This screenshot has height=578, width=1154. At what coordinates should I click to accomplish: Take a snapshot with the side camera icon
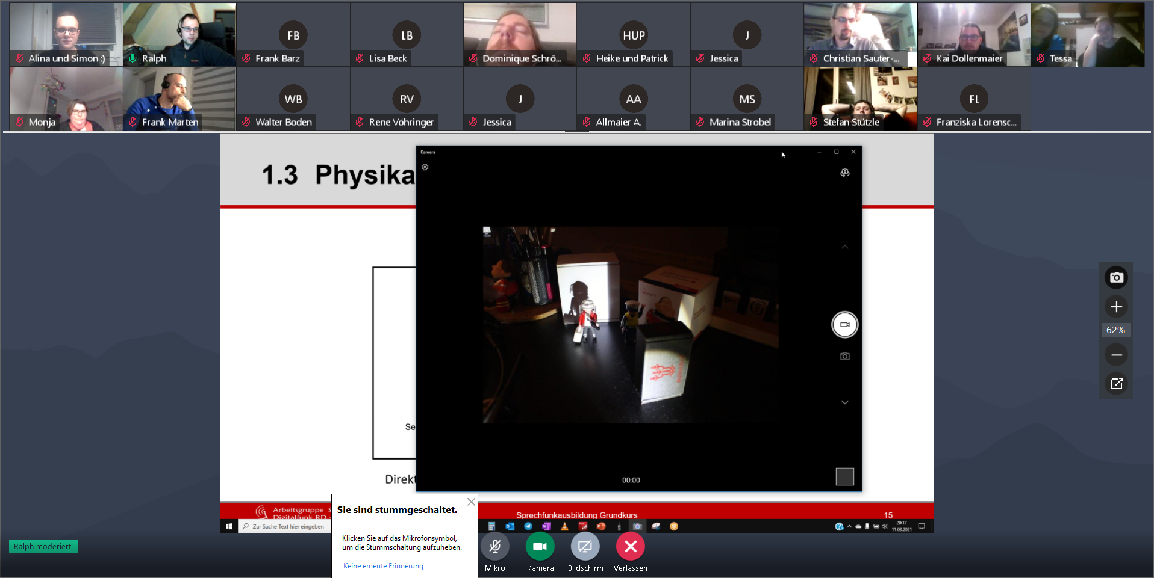(1116, 277)
